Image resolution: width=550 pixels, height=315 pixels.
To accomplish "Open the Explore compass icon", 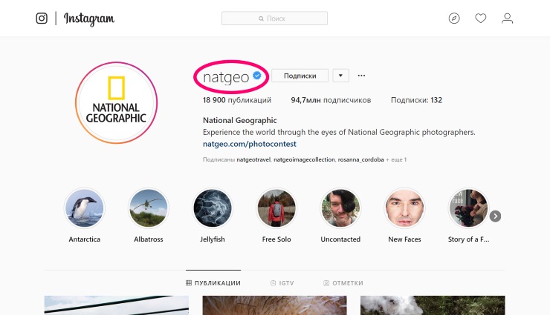I will [x=454, y=18].
